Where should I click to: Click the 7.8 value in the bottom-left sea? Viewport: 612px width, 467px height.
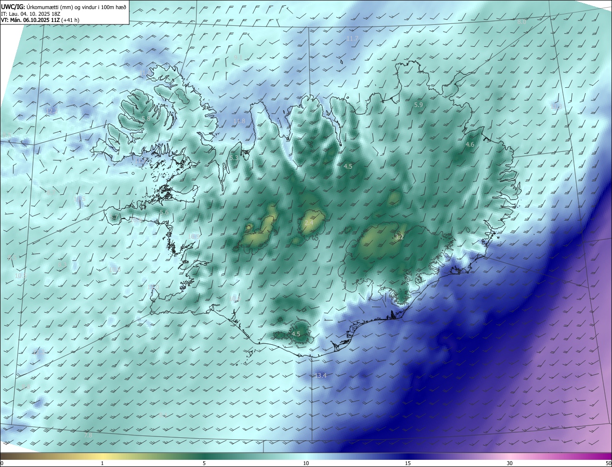pos(88,435)
